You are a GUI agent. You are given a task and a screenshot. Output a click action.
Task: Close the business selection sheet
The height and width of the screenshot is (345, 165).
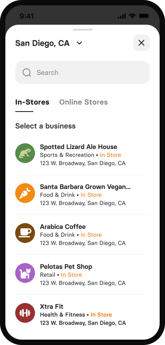[142, 43]
